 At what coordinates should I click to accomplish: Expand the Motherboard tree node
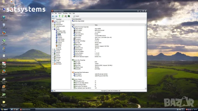click(53, 25)
